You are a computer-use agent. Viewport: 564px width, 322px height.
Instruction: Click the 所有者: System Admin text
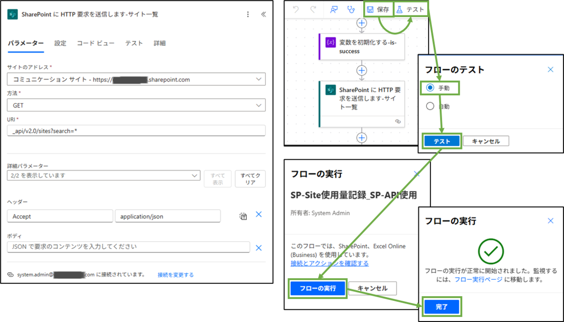pyautogui.click(x=321, y=213)
